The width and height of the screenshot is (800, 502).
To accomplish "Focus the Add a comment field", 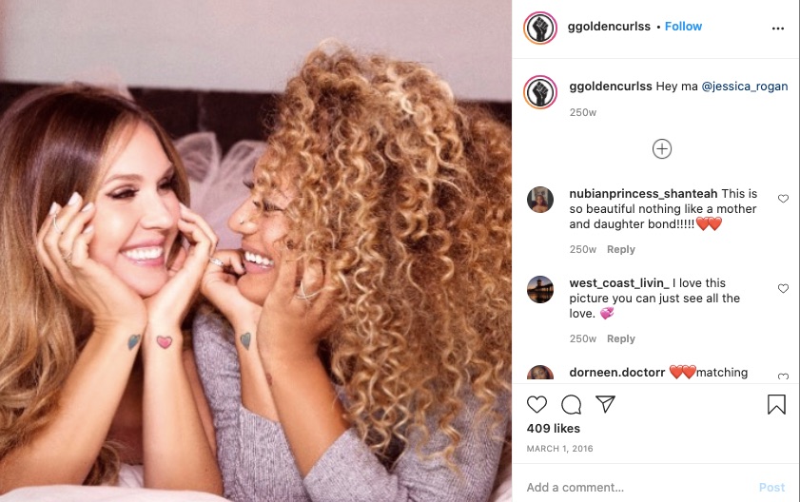I will point(637,487).
